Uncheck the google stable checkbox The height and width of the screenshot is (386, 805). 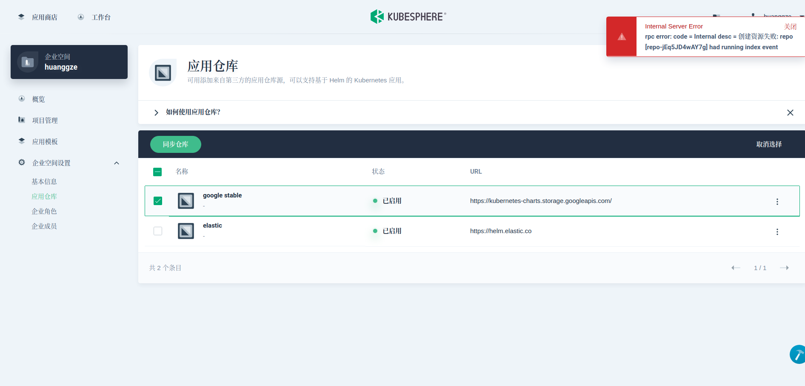click(158, 201)
